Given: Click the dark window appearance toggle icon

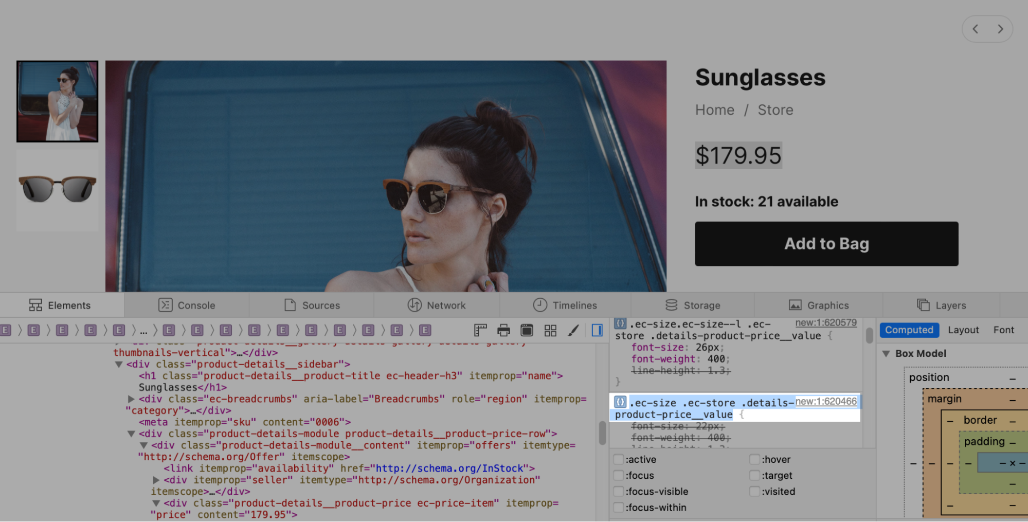Looking at the screenshot, I should (527, 330).
